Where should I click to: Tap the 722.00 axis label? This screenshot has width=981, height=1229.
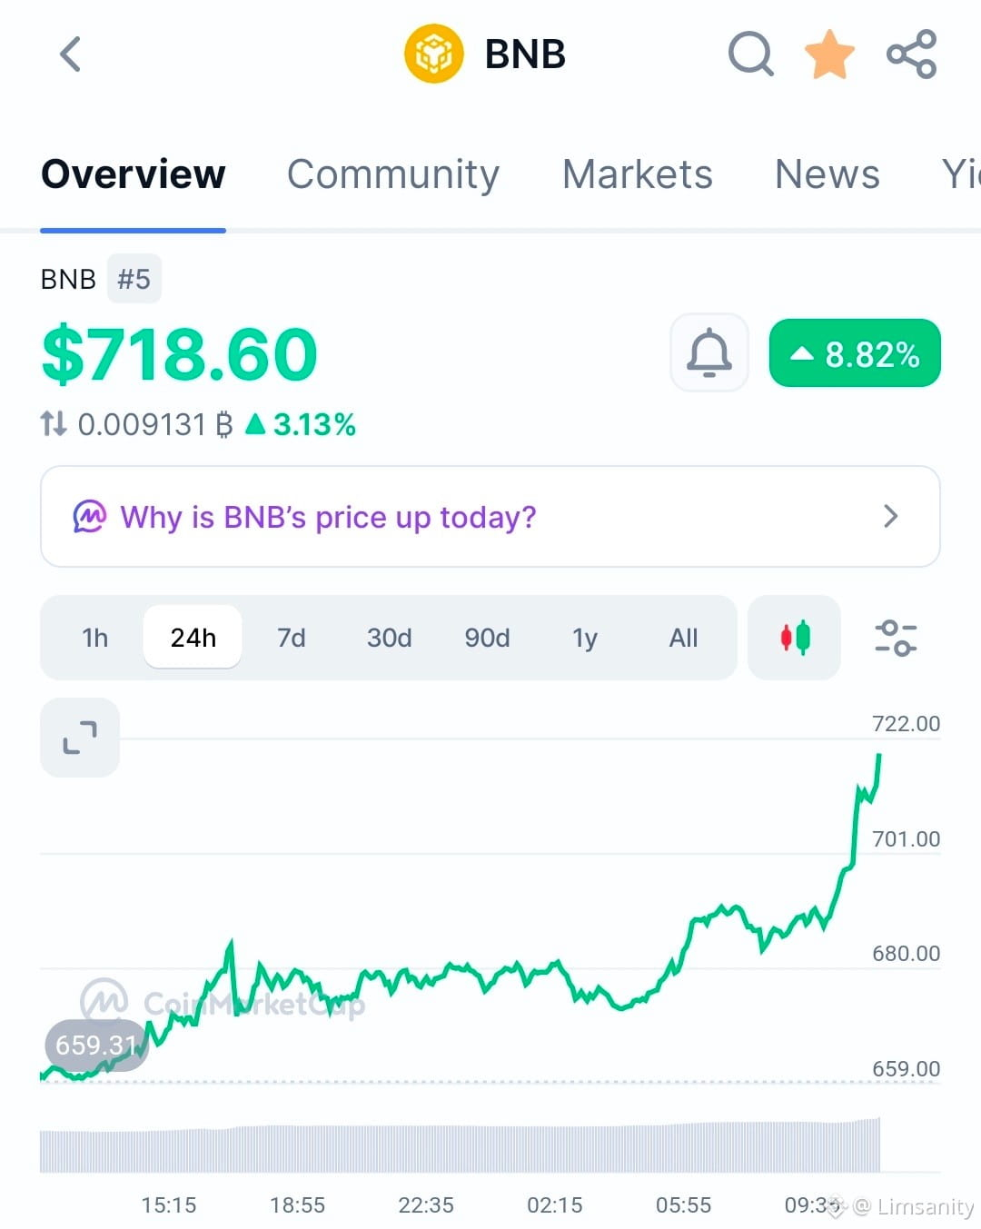[x=906, y=724]
